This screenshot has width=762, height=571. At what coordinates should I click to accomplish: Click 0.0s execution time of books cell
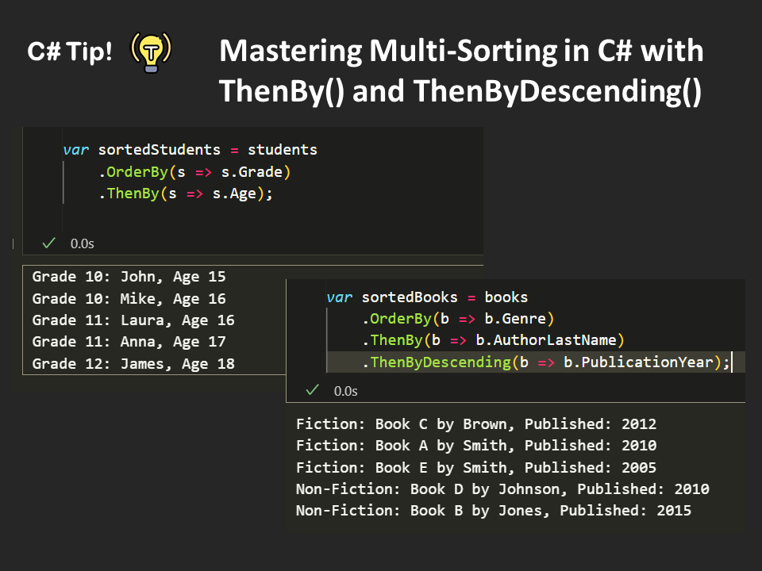click(x=345, y=390)
